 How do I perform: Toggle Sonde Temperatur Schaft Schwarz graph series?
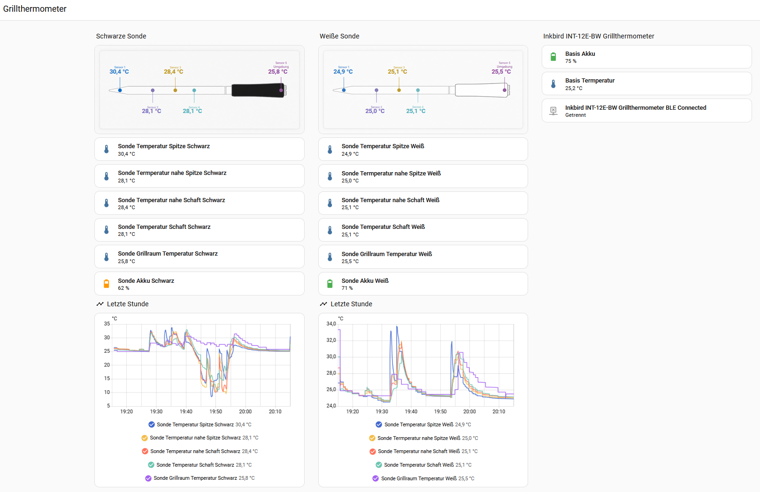[151, 465]
